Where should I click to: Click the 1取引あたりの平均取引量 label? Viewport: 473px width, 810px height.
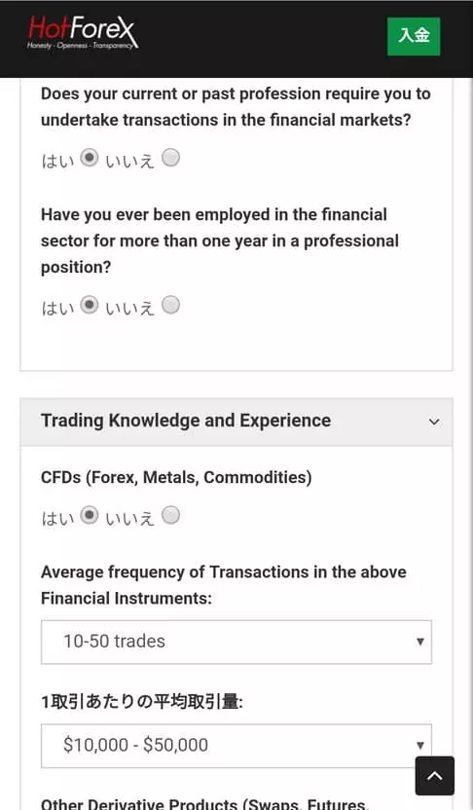tap(142, 702)
